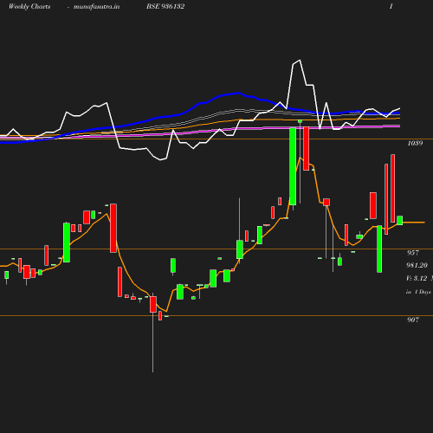The image size is (433, 433).
Task: Click the 'V: 3.12' volume readout
Action: point(417,278)
